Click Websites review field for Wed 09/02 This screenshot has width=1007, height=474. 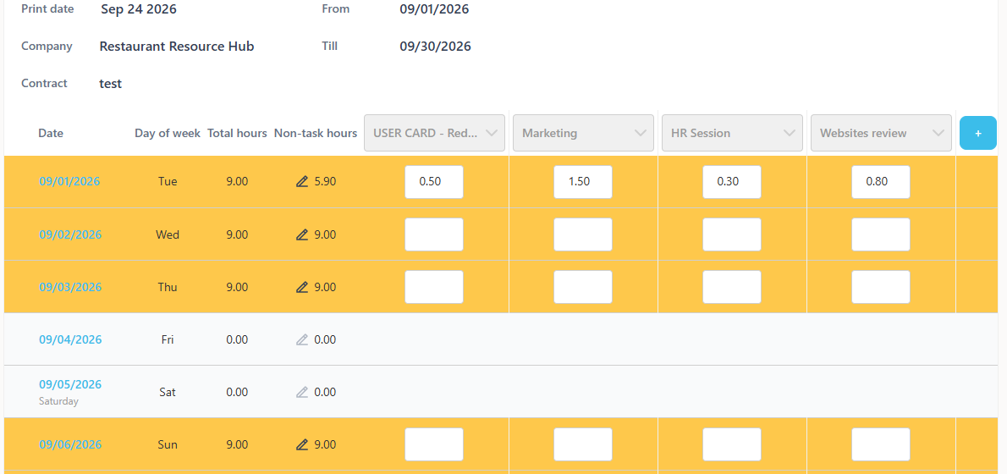tap(881, 234)
